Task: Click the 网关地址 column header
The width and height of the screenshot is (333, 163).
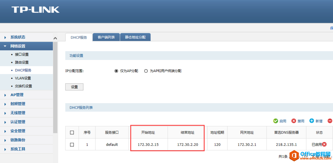Action: pos(247,133)
